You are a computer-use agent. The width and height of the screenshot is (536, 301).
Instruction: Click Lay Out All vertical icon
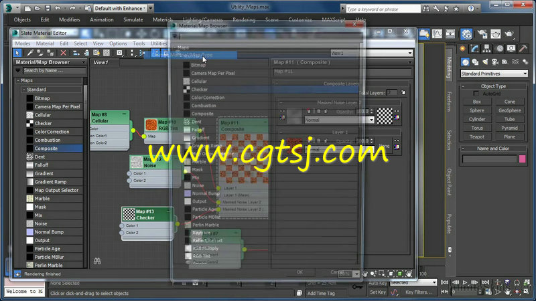(132, 53)
